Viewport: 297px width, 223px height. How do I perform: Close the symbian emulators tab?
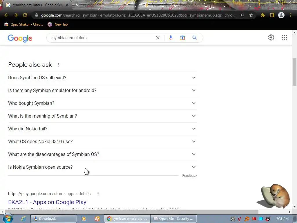pos(67,5)
